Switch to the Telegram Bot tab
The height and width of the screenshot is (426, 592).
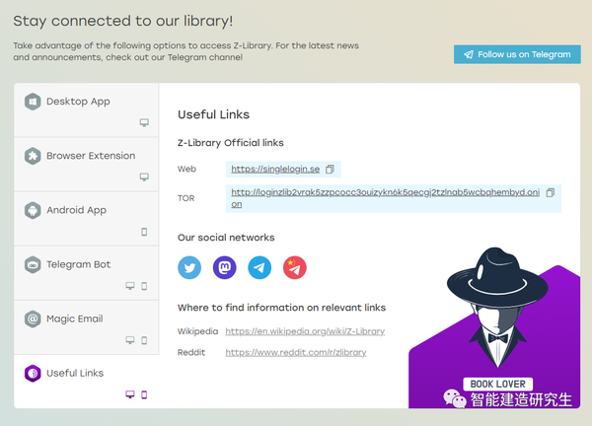point(86,273)
